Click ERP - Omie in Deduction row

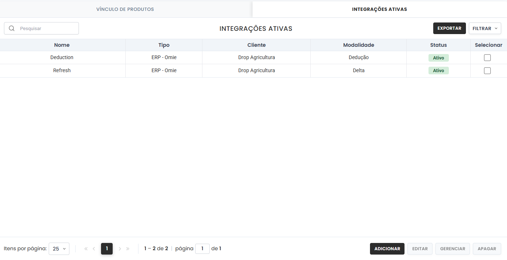pyautogui.click(x=164, y=57)
